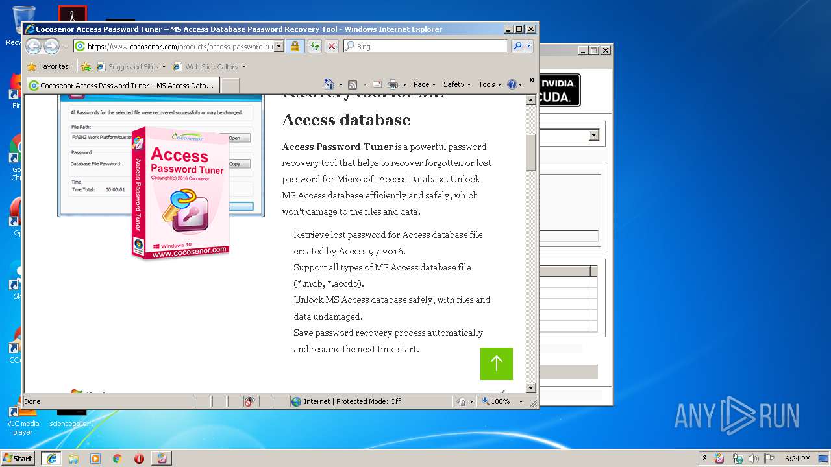Click the popup blocker status icon
The image size is (831, 467).
250,401
